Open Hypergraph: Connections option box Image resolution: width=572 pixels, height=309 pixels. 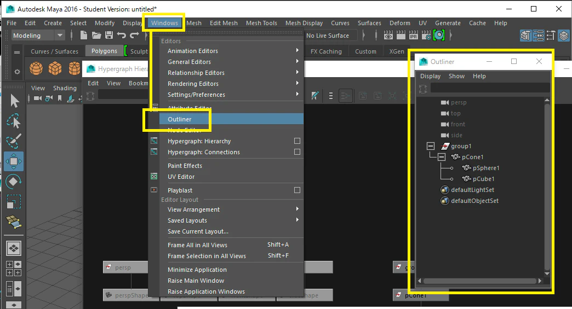(298, 152)
